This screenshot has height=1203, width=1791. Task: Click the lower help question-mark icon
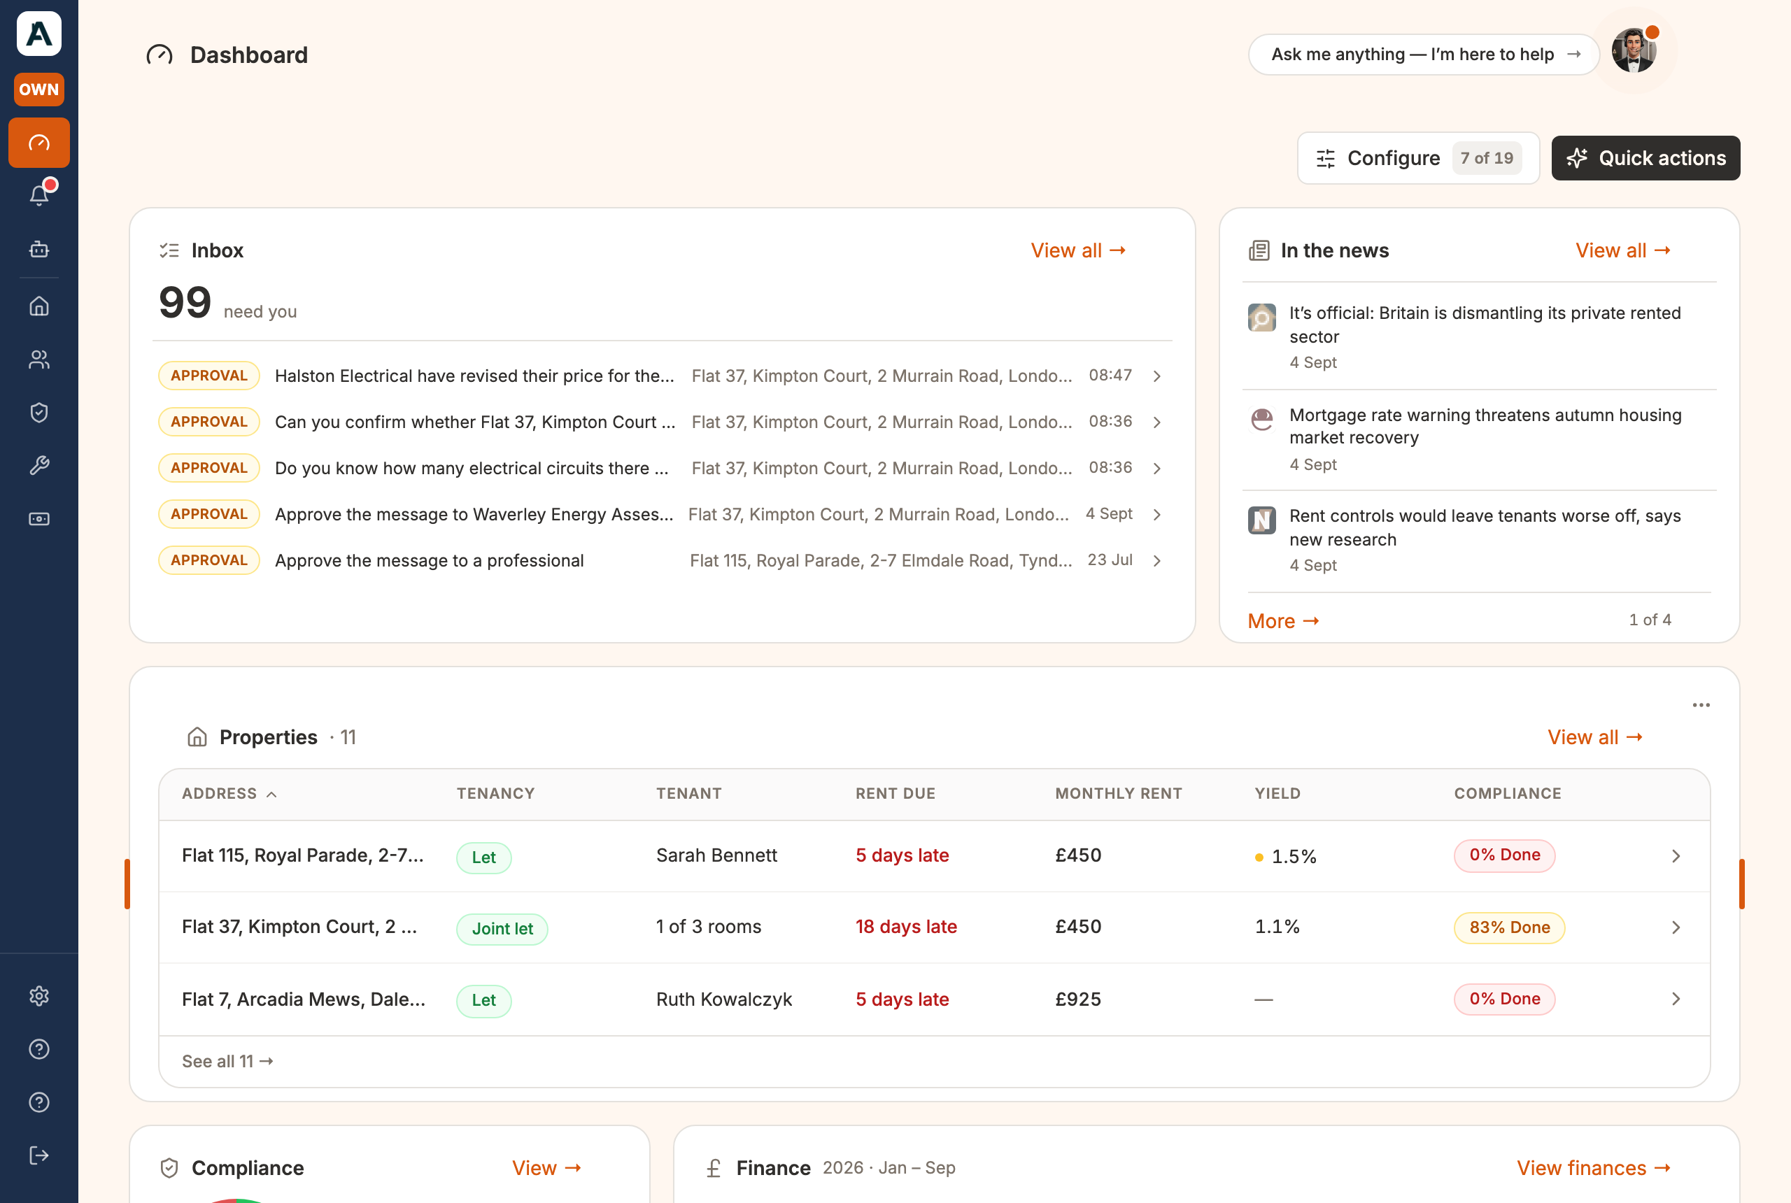click(x=39, y=1102)
